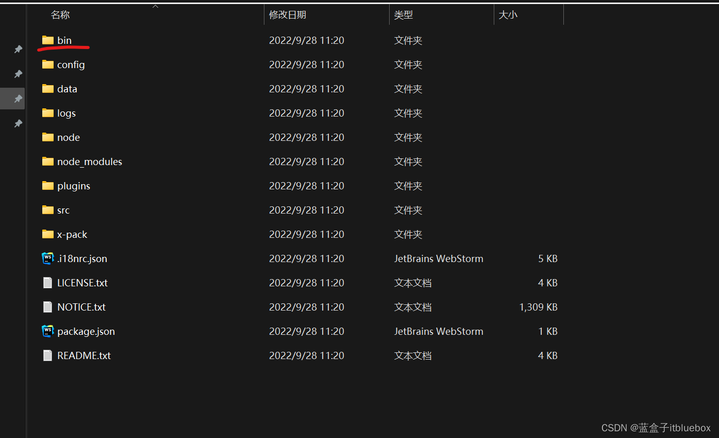Select the folder name "x-pack"
The height and width of the screenshot is (438, 719).
click(x=72, y=234)
